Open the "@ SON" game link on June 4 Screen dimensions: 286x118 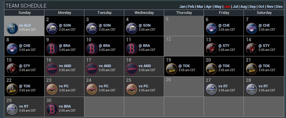click(144, 25)
